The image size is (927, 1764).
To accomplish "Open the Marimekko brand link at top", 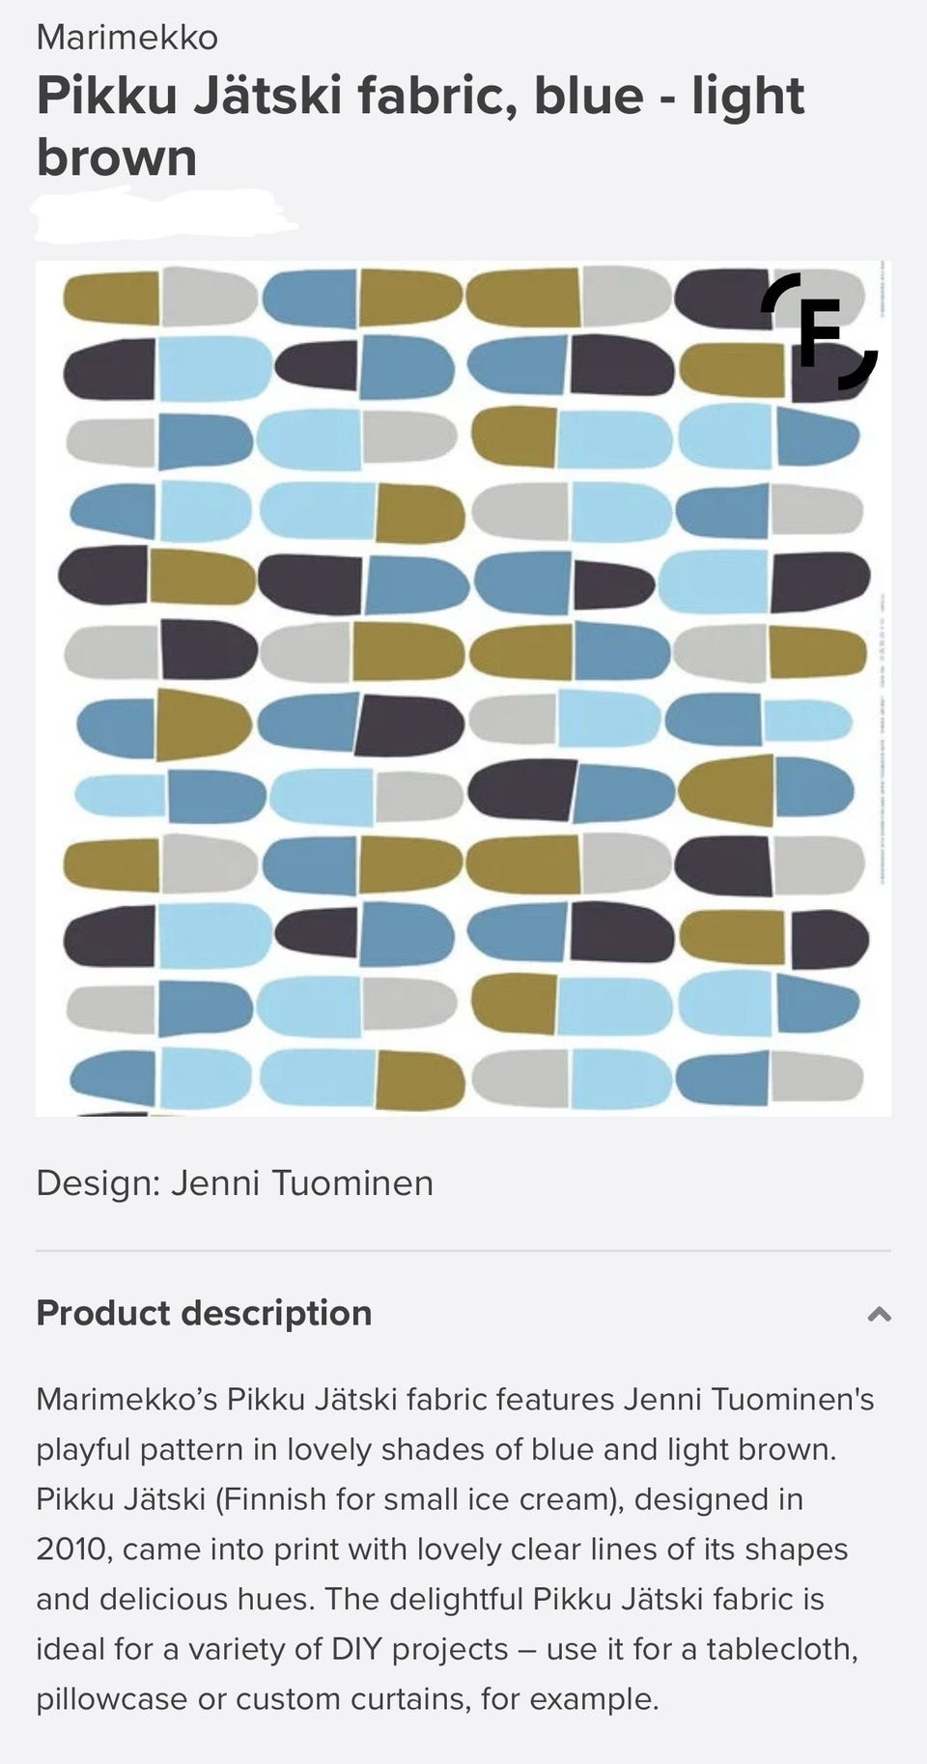I will [126, 38].
